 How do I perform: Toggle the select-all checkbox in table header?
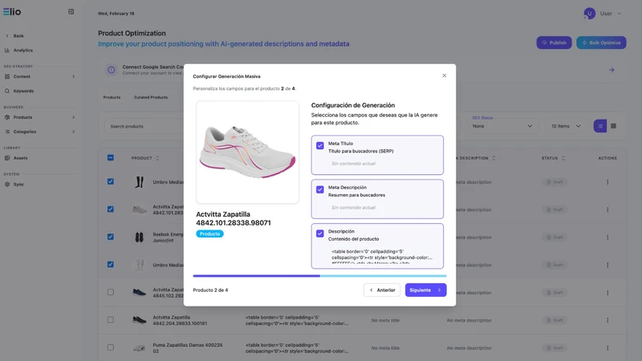tap(111, 157)
